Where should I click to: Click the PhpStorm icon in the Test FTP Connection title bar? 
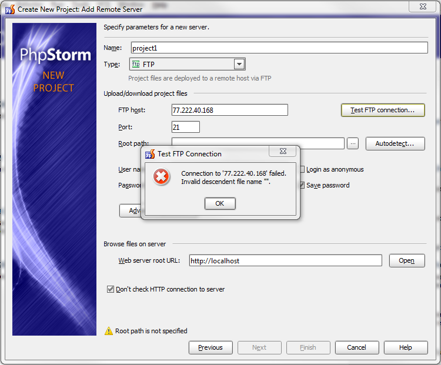click(150, 154)
